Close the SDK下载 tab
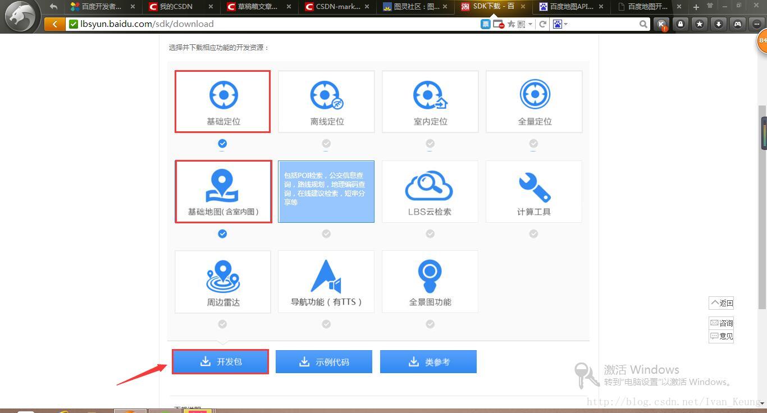The width and height of the screenshot is (767, 413). pyautogui.click(x=523, y=7)
